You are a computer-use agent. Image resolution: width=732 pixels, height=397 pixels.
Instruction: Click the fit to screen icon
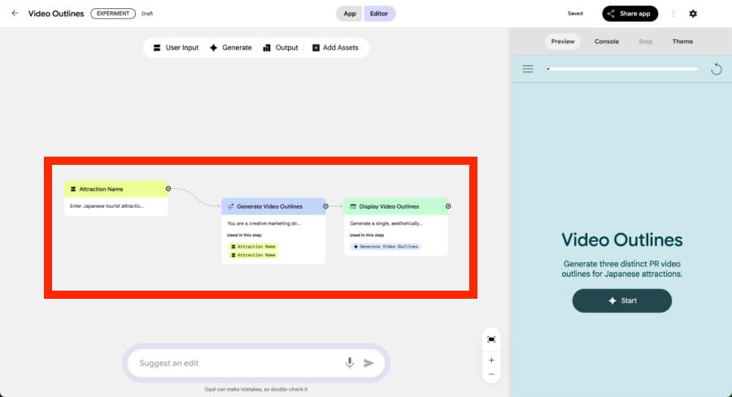pyautogui.click(x=491, y=339)
